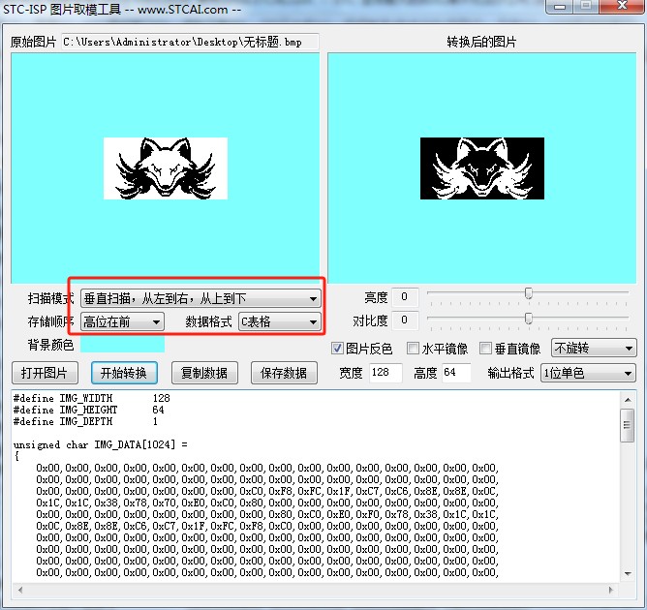
Task: Click the '#define IMG_HEIGHT' line
Action: point(89,410)
